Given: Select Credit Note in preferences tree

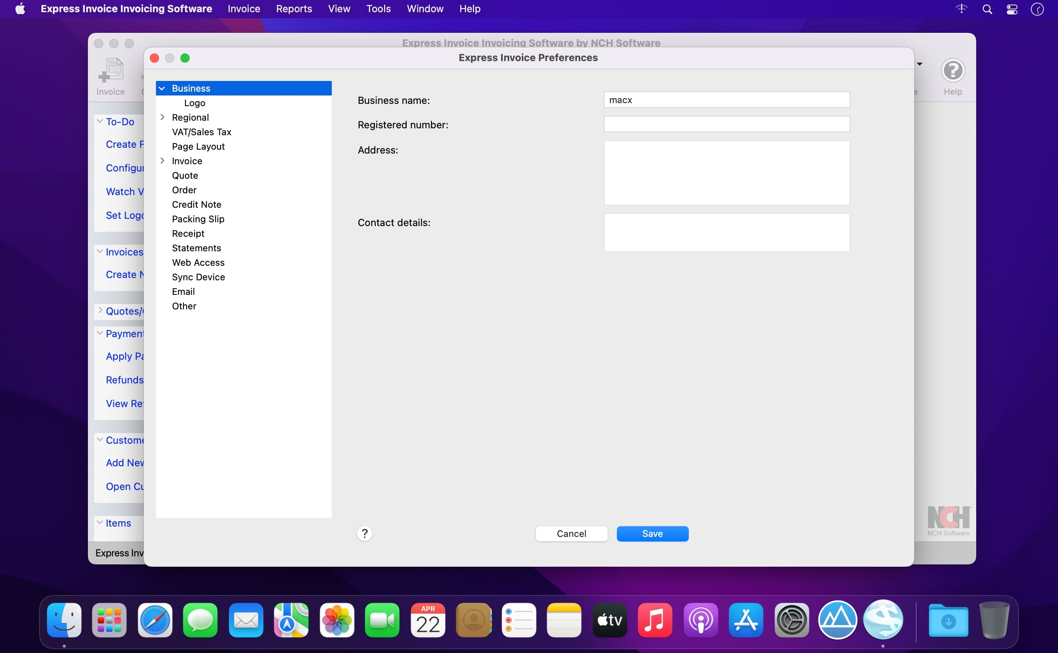Looking at the screenshot, I should tap(196, 204).
